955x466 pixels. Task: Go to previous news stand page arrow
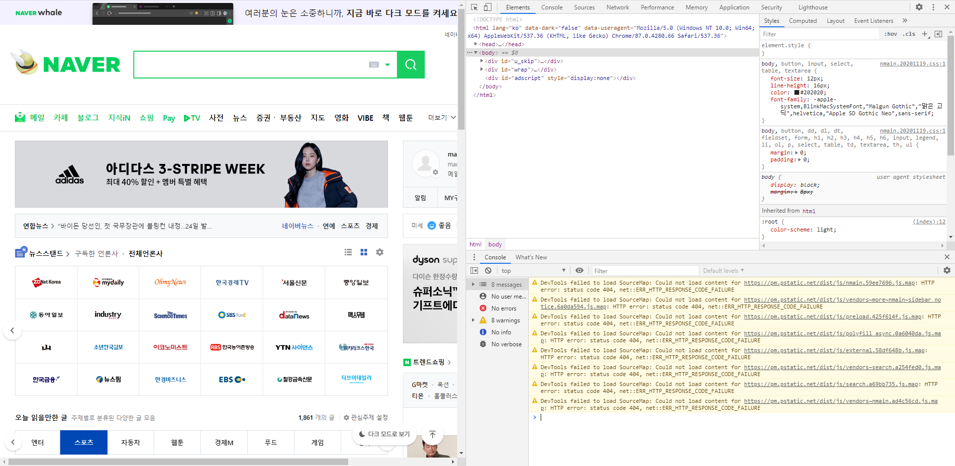pos(12,330)
